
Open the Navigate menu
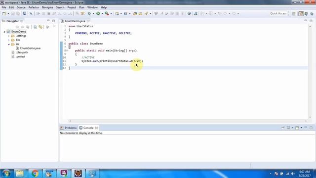(47, 7)
